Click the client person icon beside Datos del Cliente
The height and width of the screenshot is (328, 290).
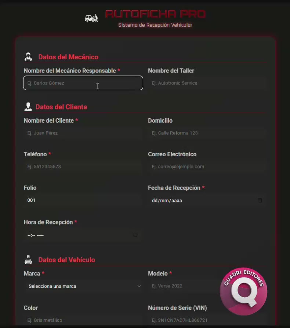28,107
